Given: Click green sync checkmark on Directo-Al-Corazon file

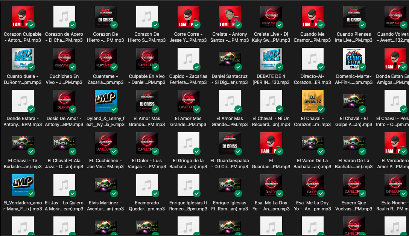Looking at the screenshot, I should click(x=321, y=67).
